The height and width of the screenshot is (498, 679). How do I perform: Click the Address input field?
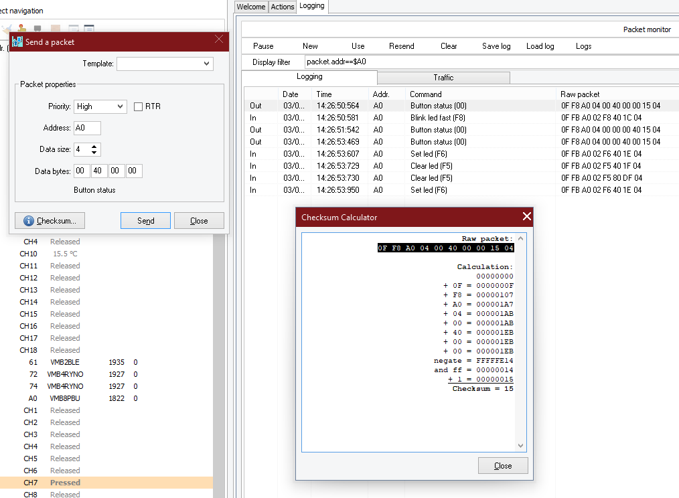[87, 128]
